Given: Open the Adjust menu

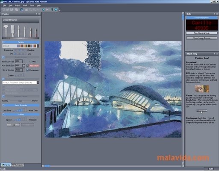Looking at the screenshot, I should pos(18,6).
